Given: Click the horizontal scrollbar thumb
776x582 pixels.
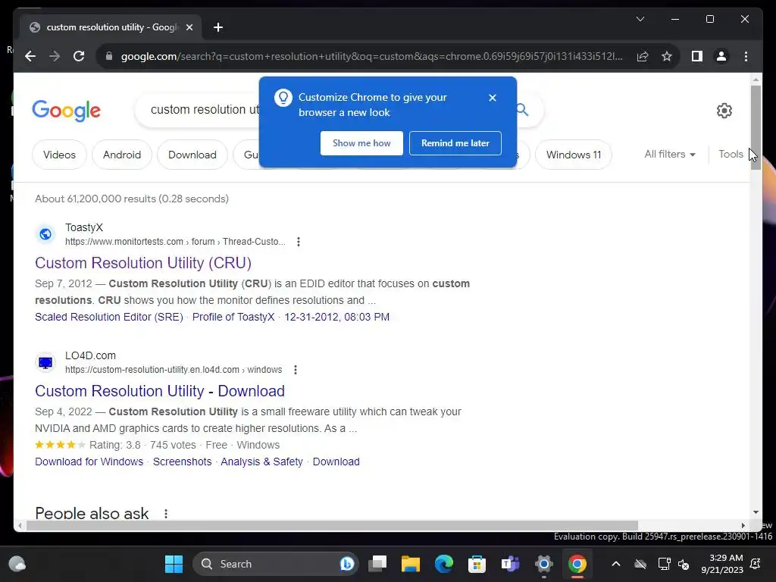Looking at the screenshot, I should 332,525.
